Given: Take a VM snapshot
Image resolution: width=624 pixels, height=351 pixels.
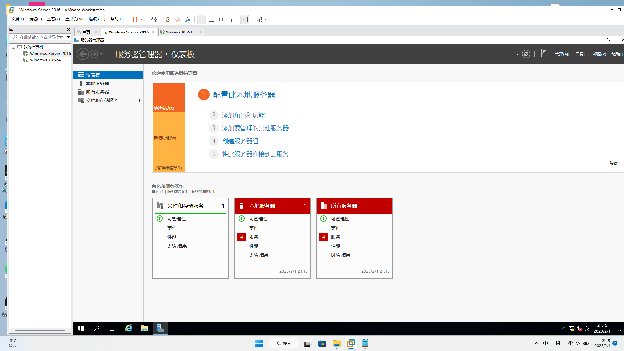Looking at the screenshot, I should [x=168, y=19].
